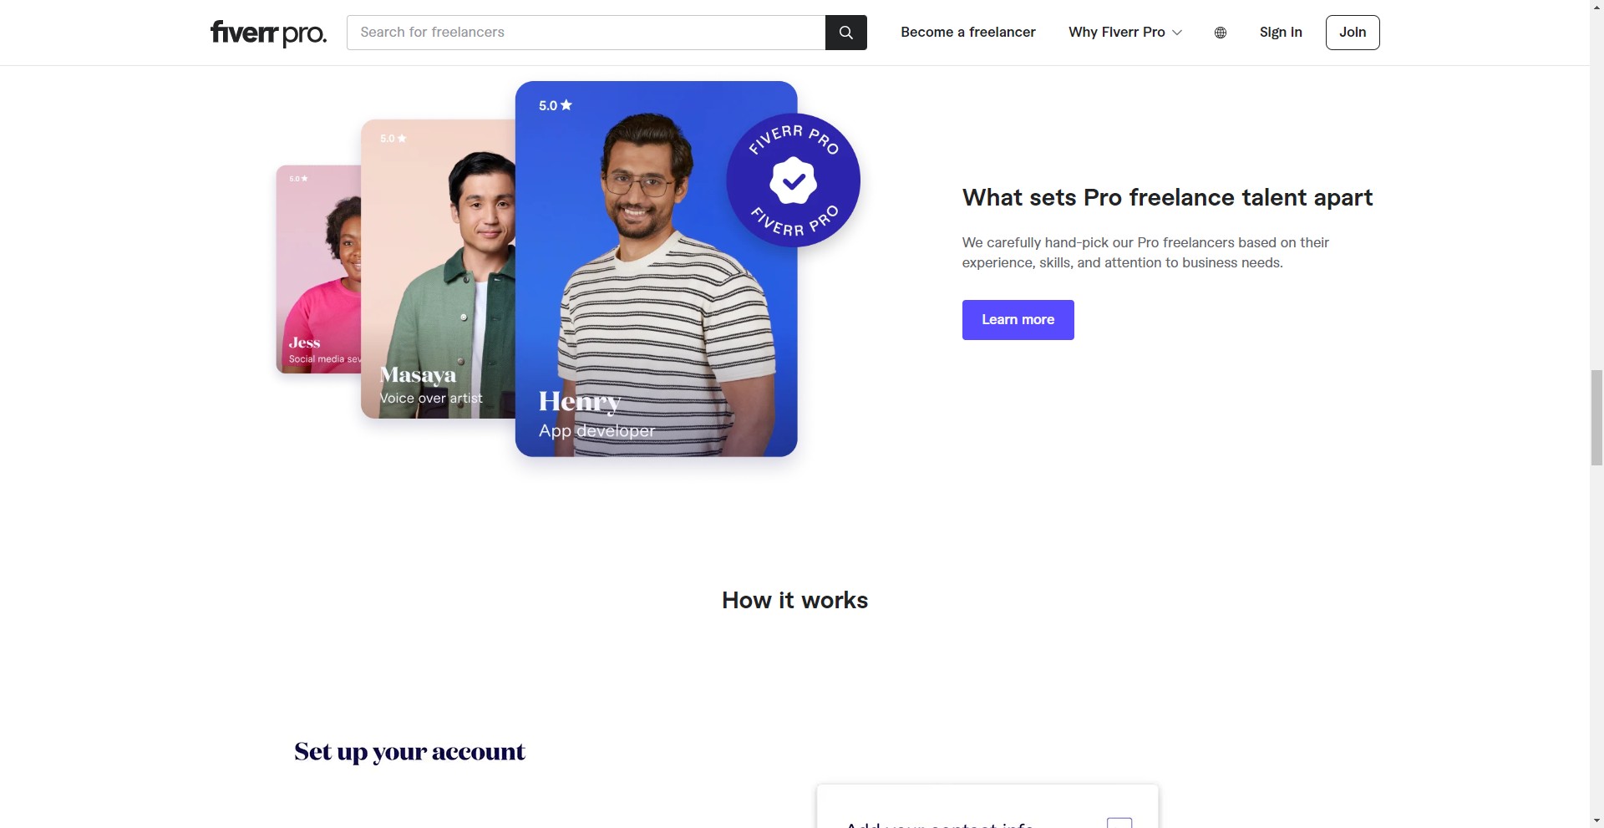This screenshot has width=1604, height=828.
Task: Click the Fiverr Pro logo
Action: tap(268, 33)
